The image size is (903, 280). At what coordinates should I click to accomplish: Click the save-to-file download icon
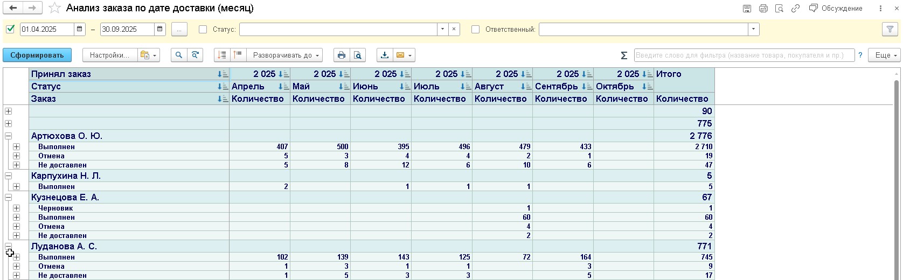(x=384, y=55)
